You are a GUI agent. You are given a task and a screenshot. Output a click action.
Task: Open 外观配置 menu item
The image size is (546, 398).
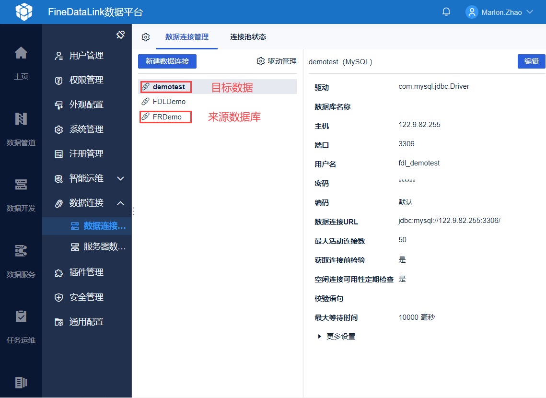[x=86, y=105]
